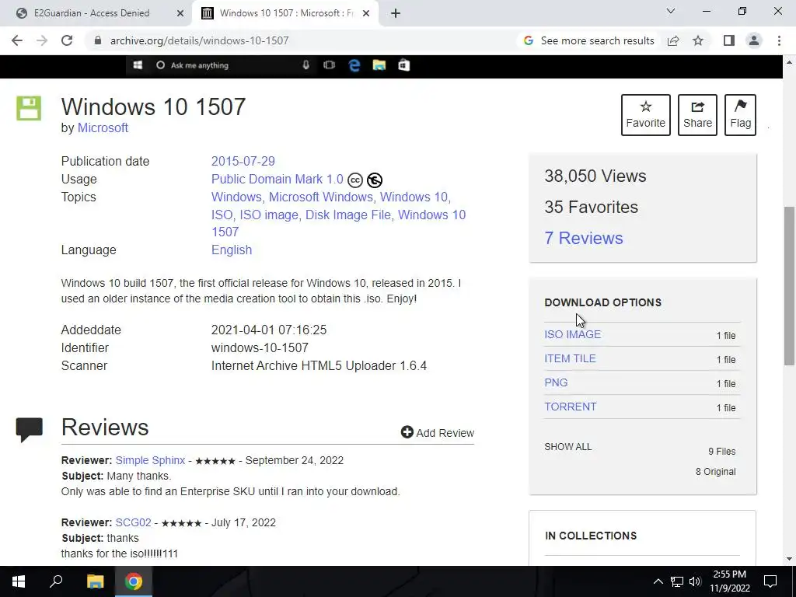Viewport: 796px width, 597px height.
Task: Click the public domain mark icon
Action: coord(375,180)
